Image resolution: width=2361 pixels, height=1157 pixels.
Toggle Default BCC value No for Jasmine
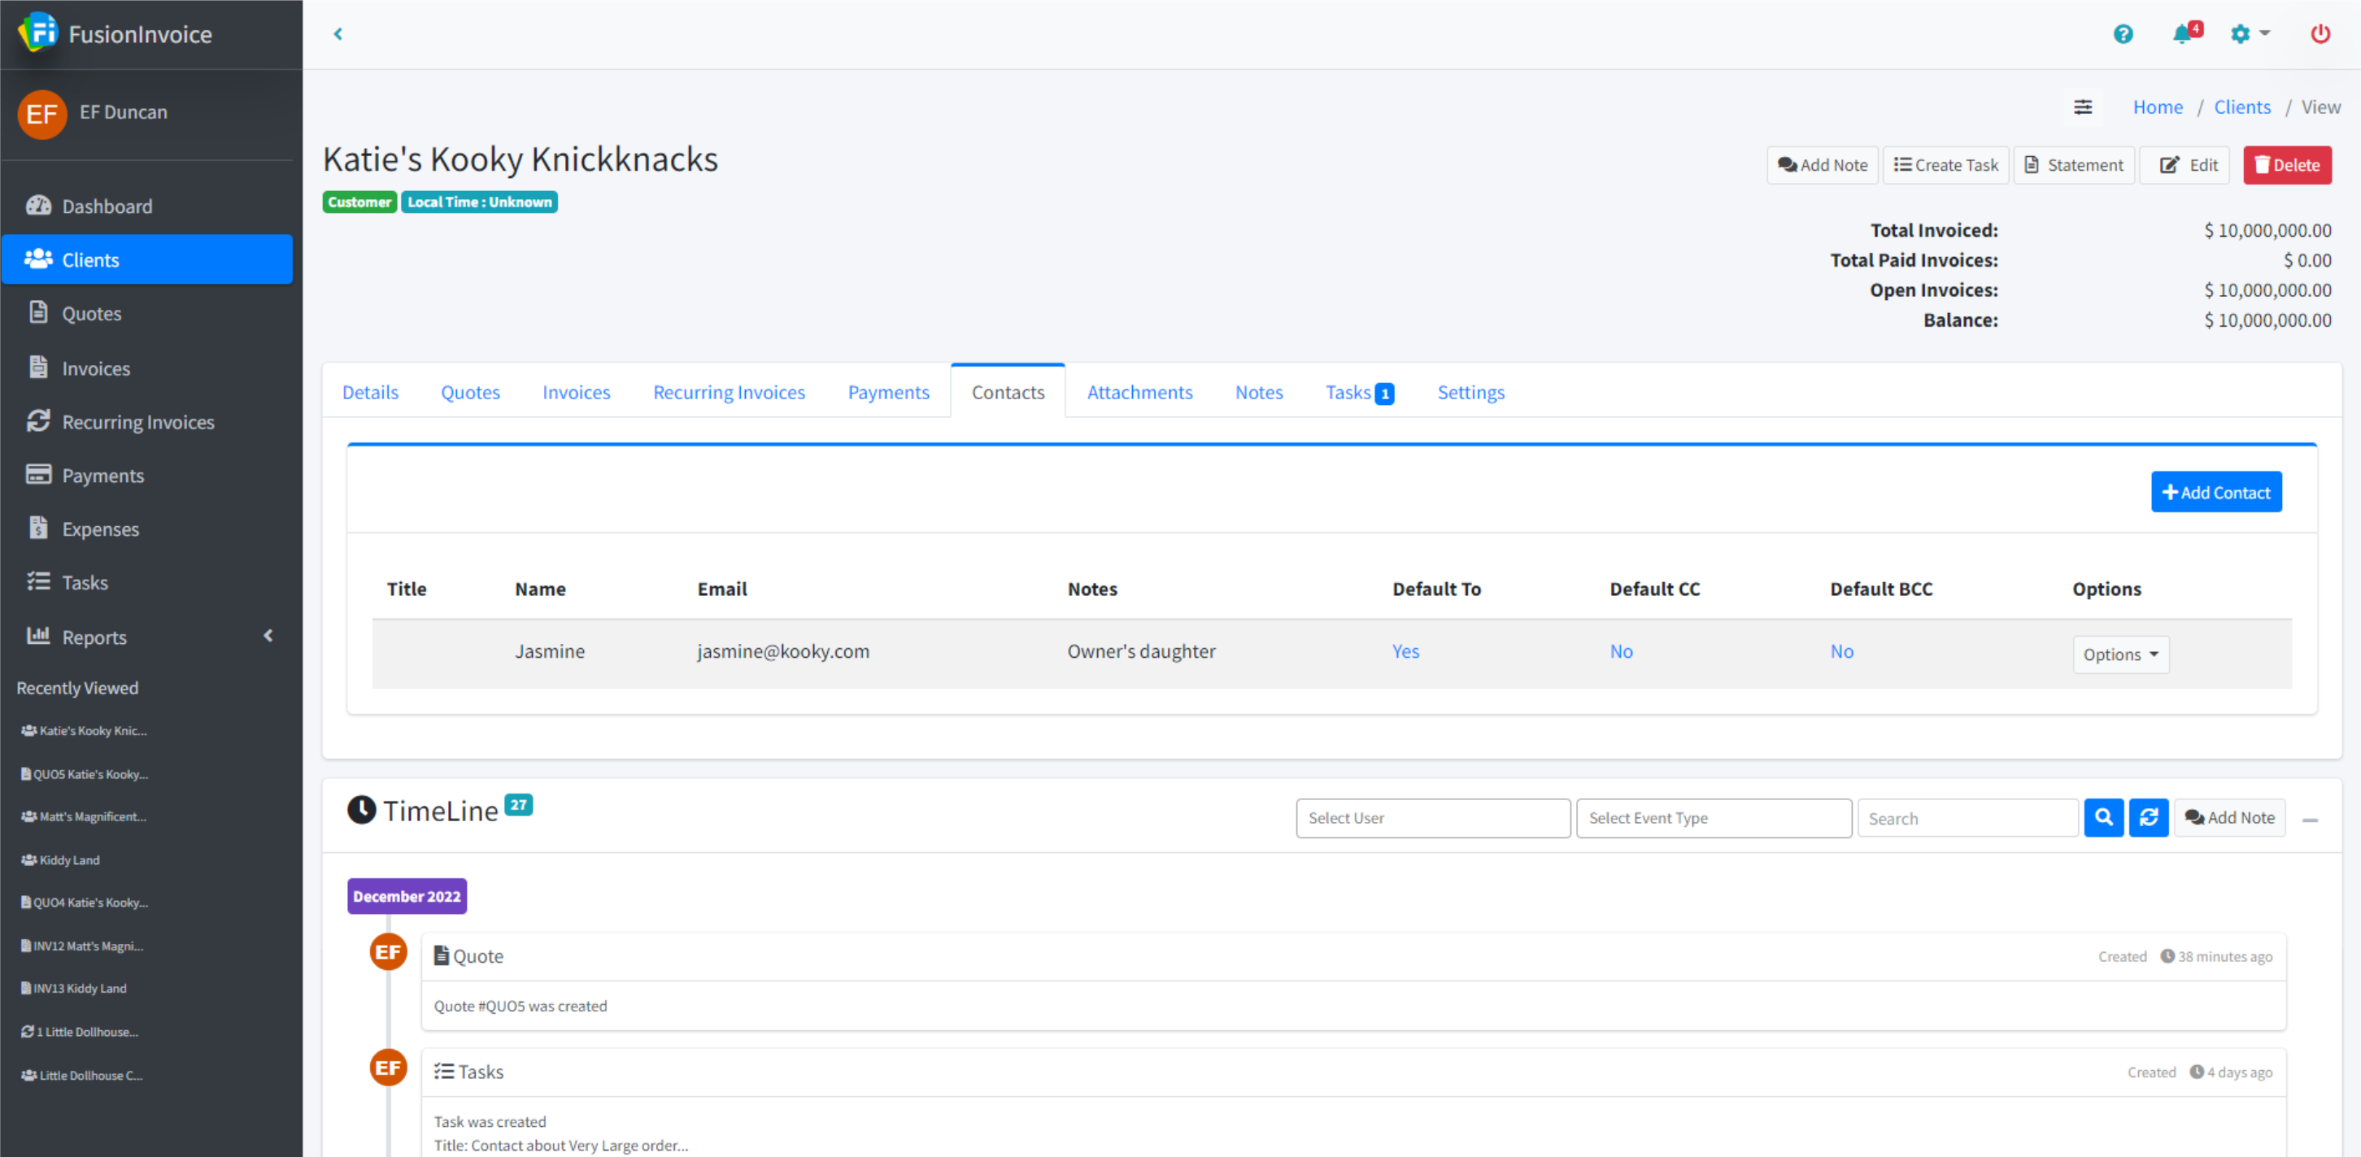coord(1841,651)
